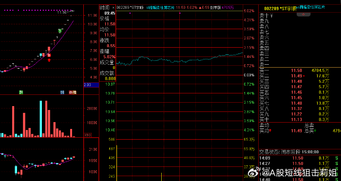Click the blue 2.93 price axis box

92,85
